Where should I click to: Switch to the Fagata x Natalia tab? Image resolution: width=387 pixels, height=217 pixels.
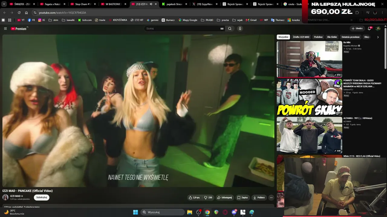[52, 4]
